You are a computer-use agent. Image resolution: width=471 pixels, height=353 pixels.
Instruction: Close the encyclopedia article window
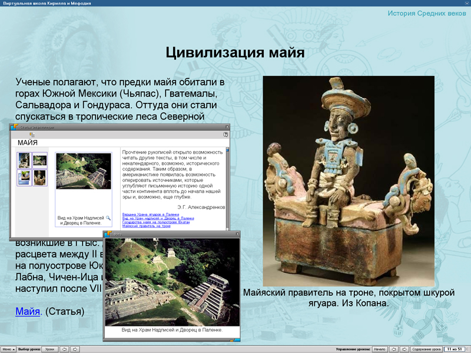pos(227,127)
